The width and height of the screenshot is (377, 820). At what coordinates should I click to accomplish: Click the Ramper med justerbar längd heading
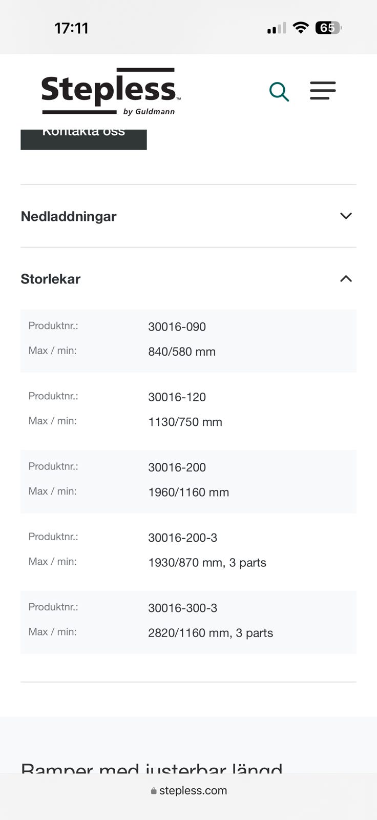click(152, 767)
